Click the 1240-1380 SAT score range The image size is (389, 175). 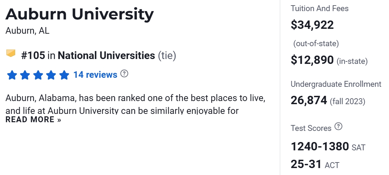coord(320,147)
